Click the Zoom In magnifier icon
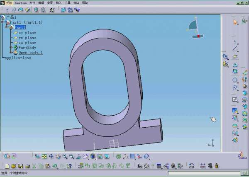This screenshot has height=177, width=249. tap(65, 157)
